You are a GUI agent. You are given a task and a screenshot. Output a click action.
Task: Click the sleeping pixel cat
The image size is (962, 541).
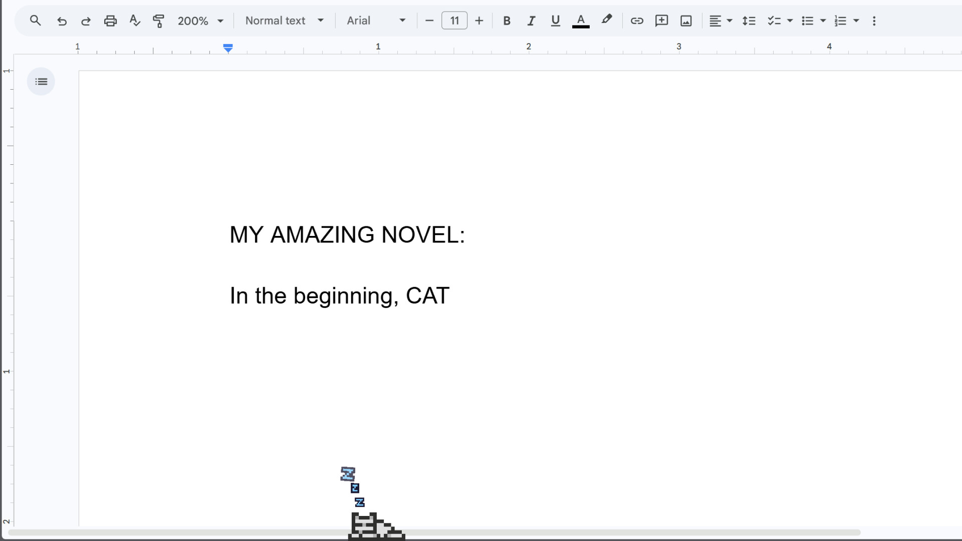(x=376, y=526)
